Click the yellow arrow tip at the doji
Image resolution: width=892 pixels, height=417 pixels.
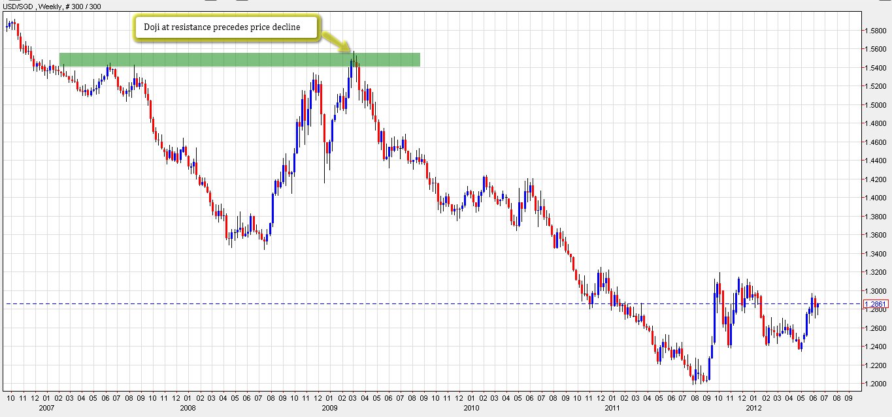pos(350,52)
